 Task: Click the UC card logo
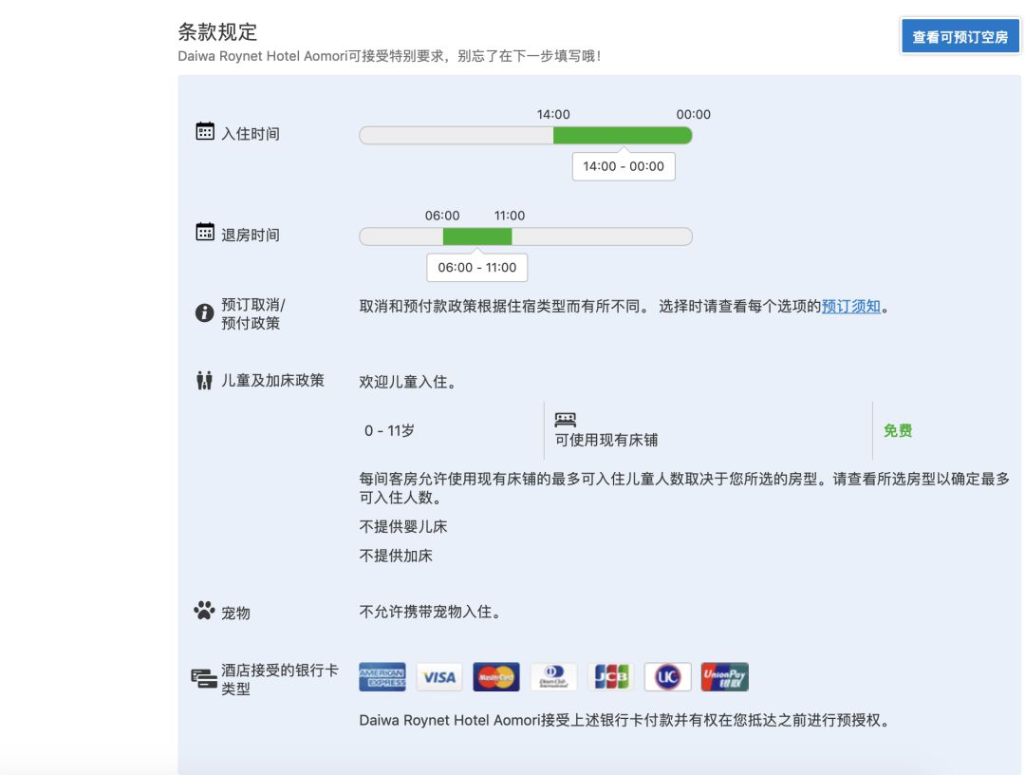click(668, 676)
